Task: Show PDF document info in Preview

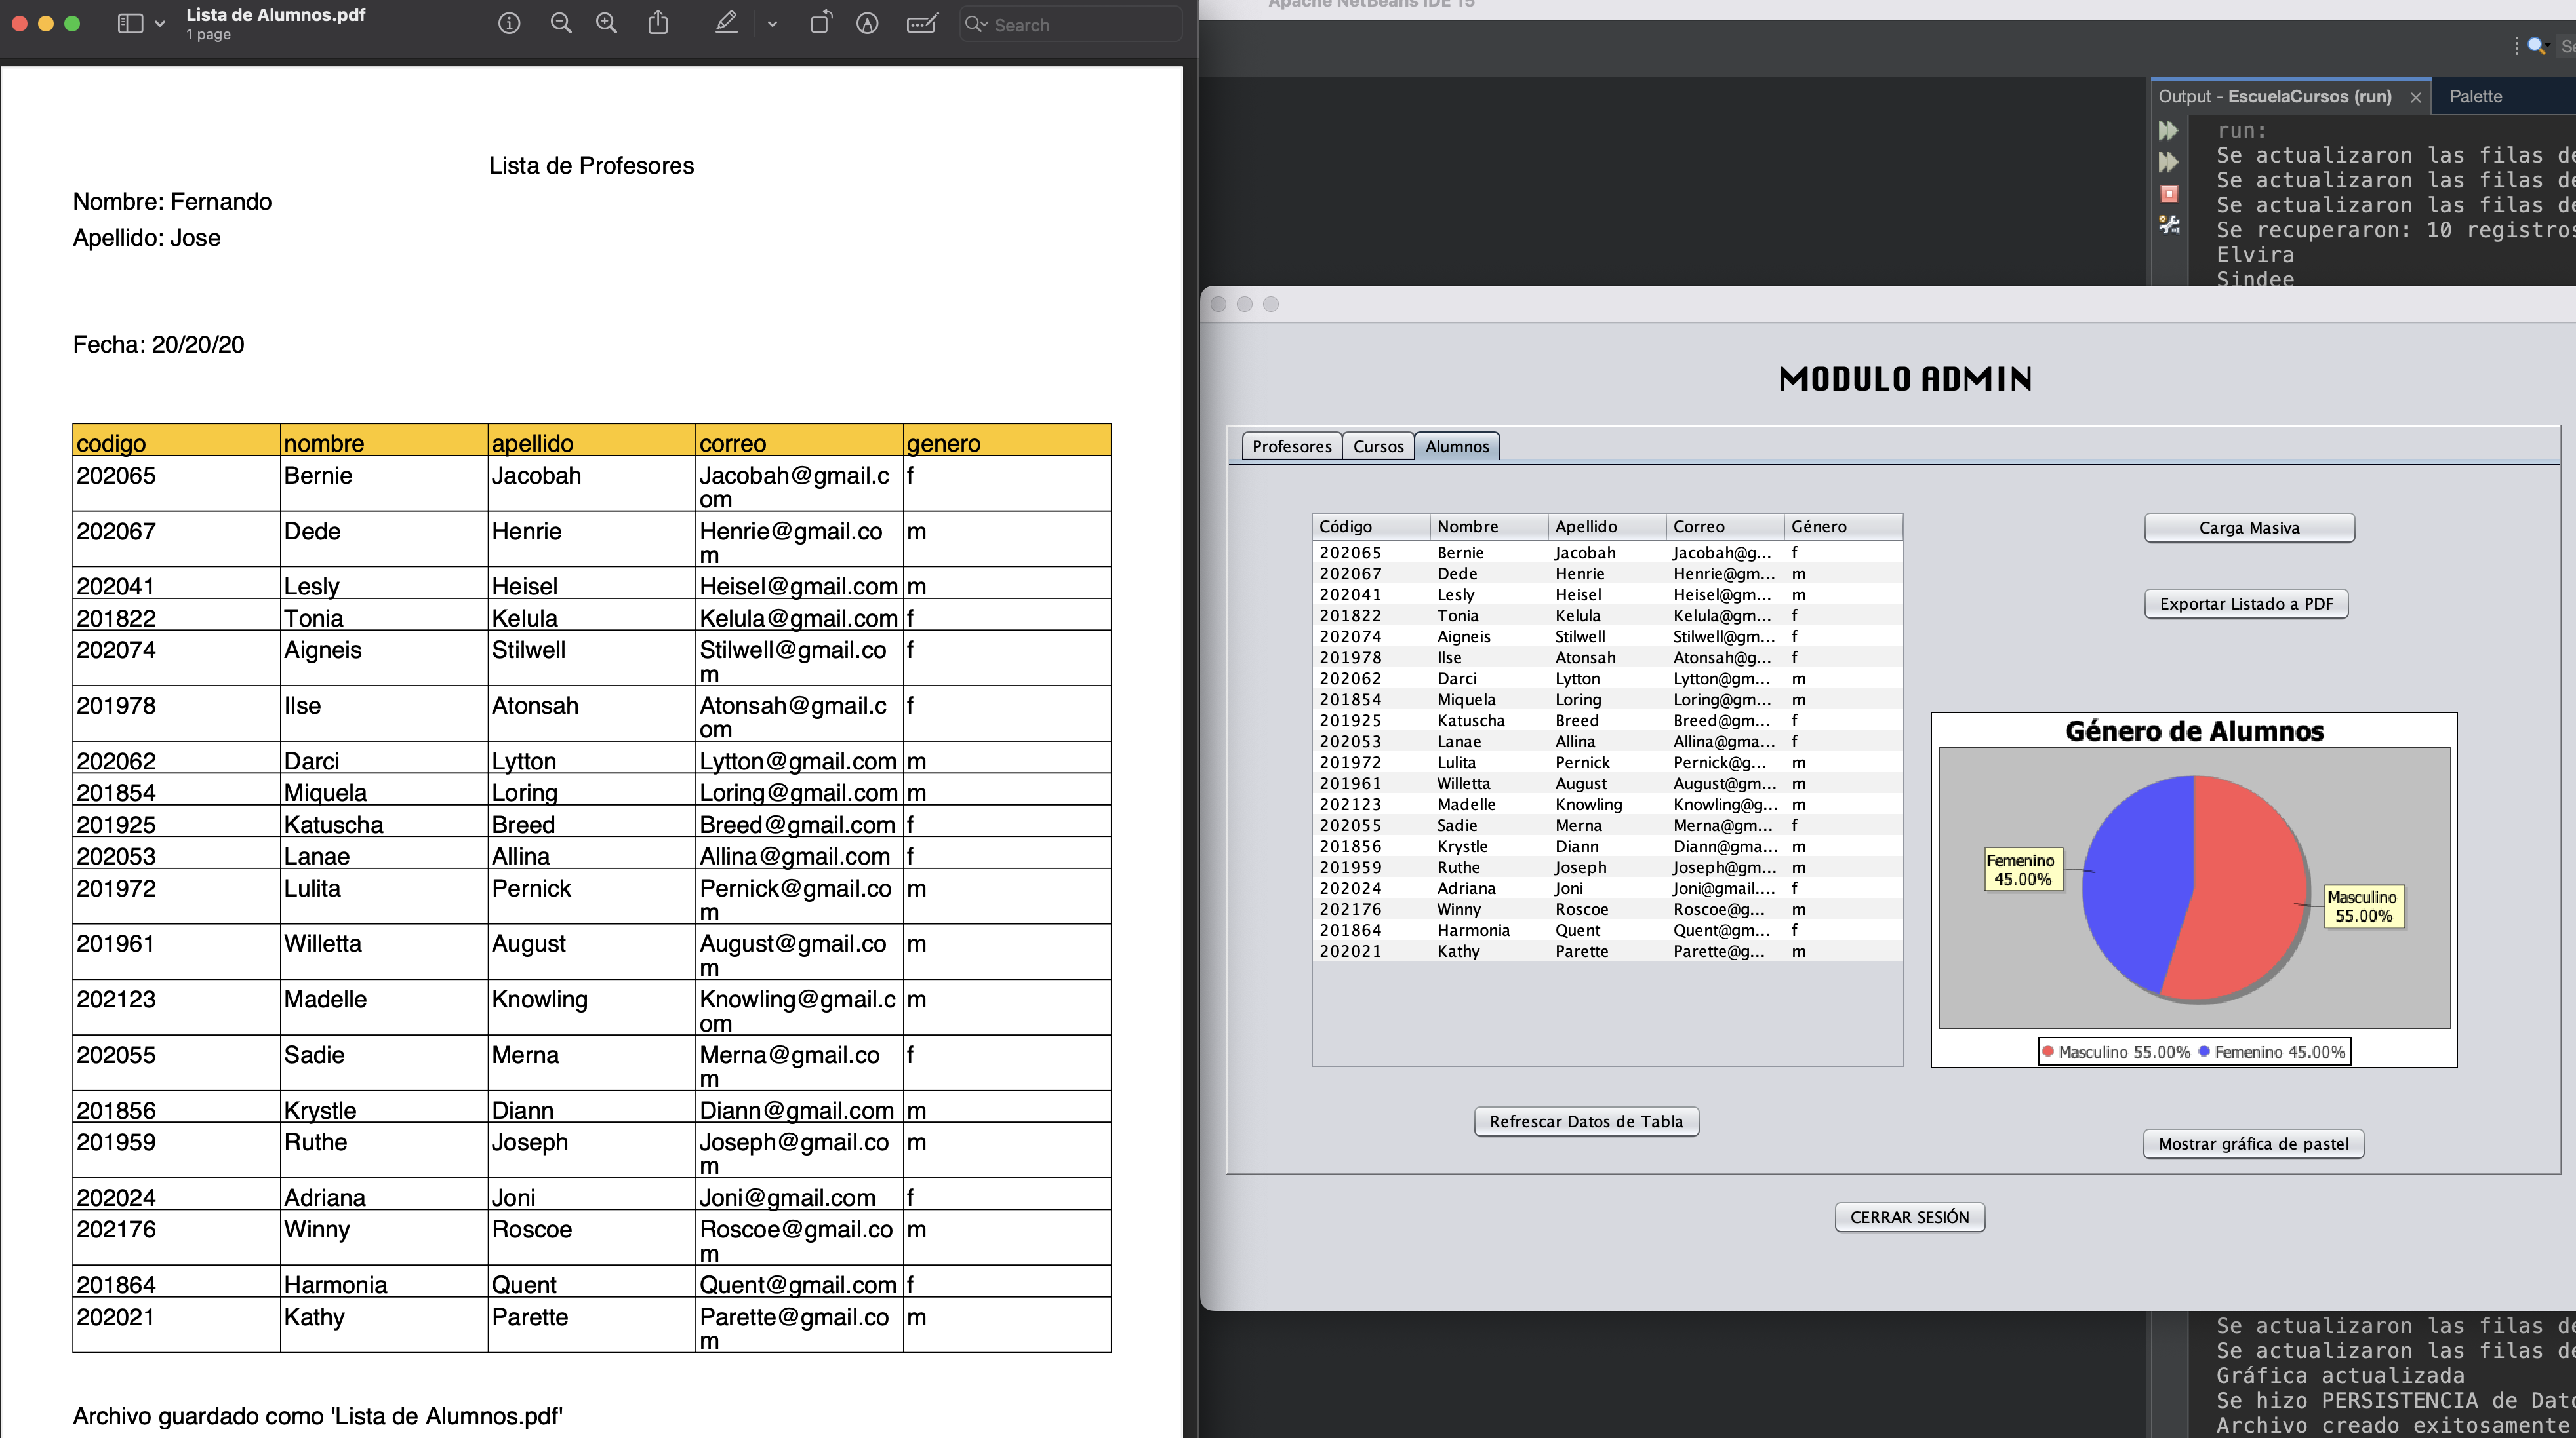Action: point(509,24)
